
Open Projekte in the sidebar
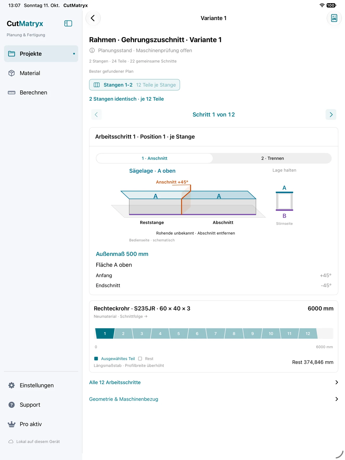point(41,54)
